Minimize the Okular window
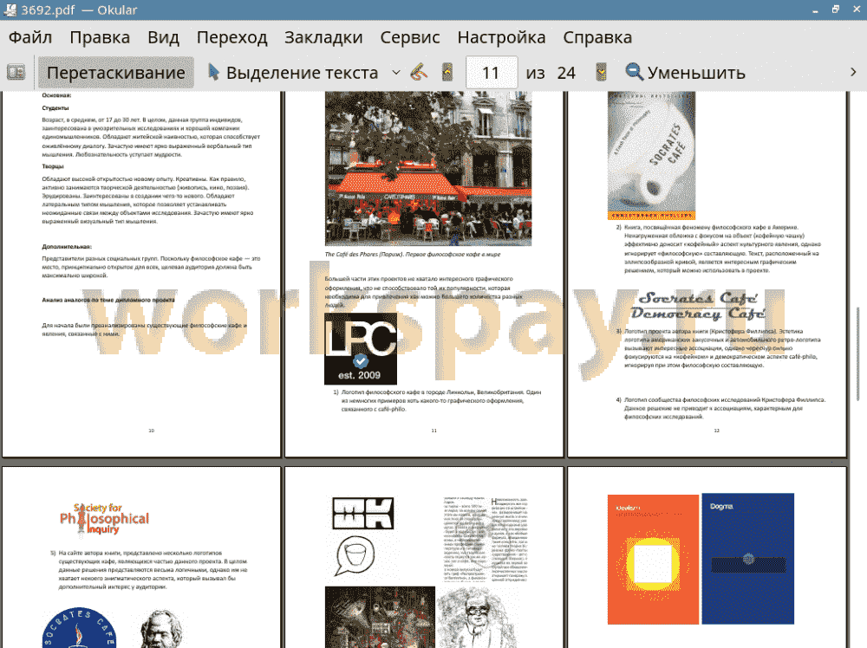 816,10
